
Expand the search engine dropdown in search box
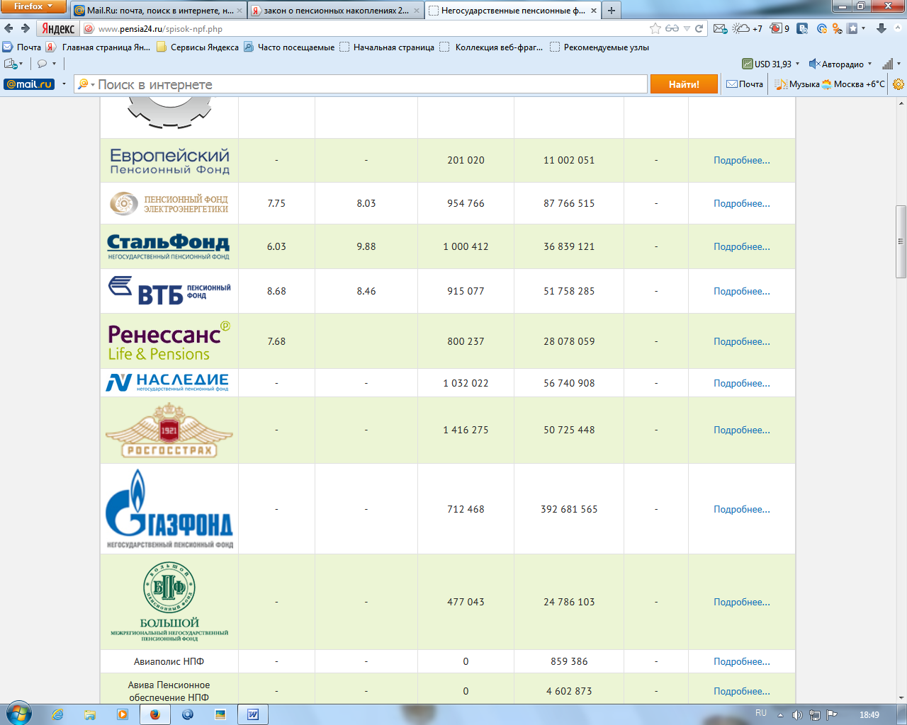(x=93, y=85)
